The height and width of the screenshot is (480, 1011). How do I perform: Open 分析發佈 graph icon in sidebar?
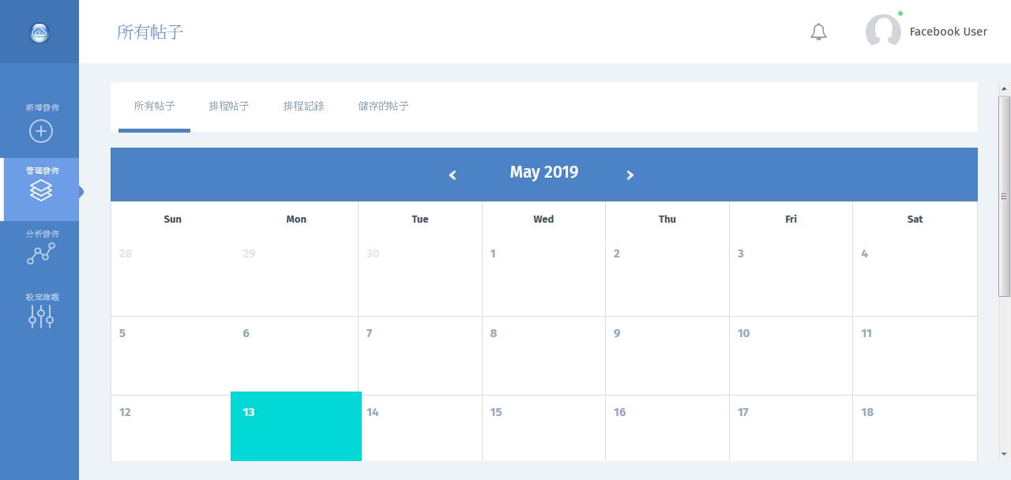41,253
